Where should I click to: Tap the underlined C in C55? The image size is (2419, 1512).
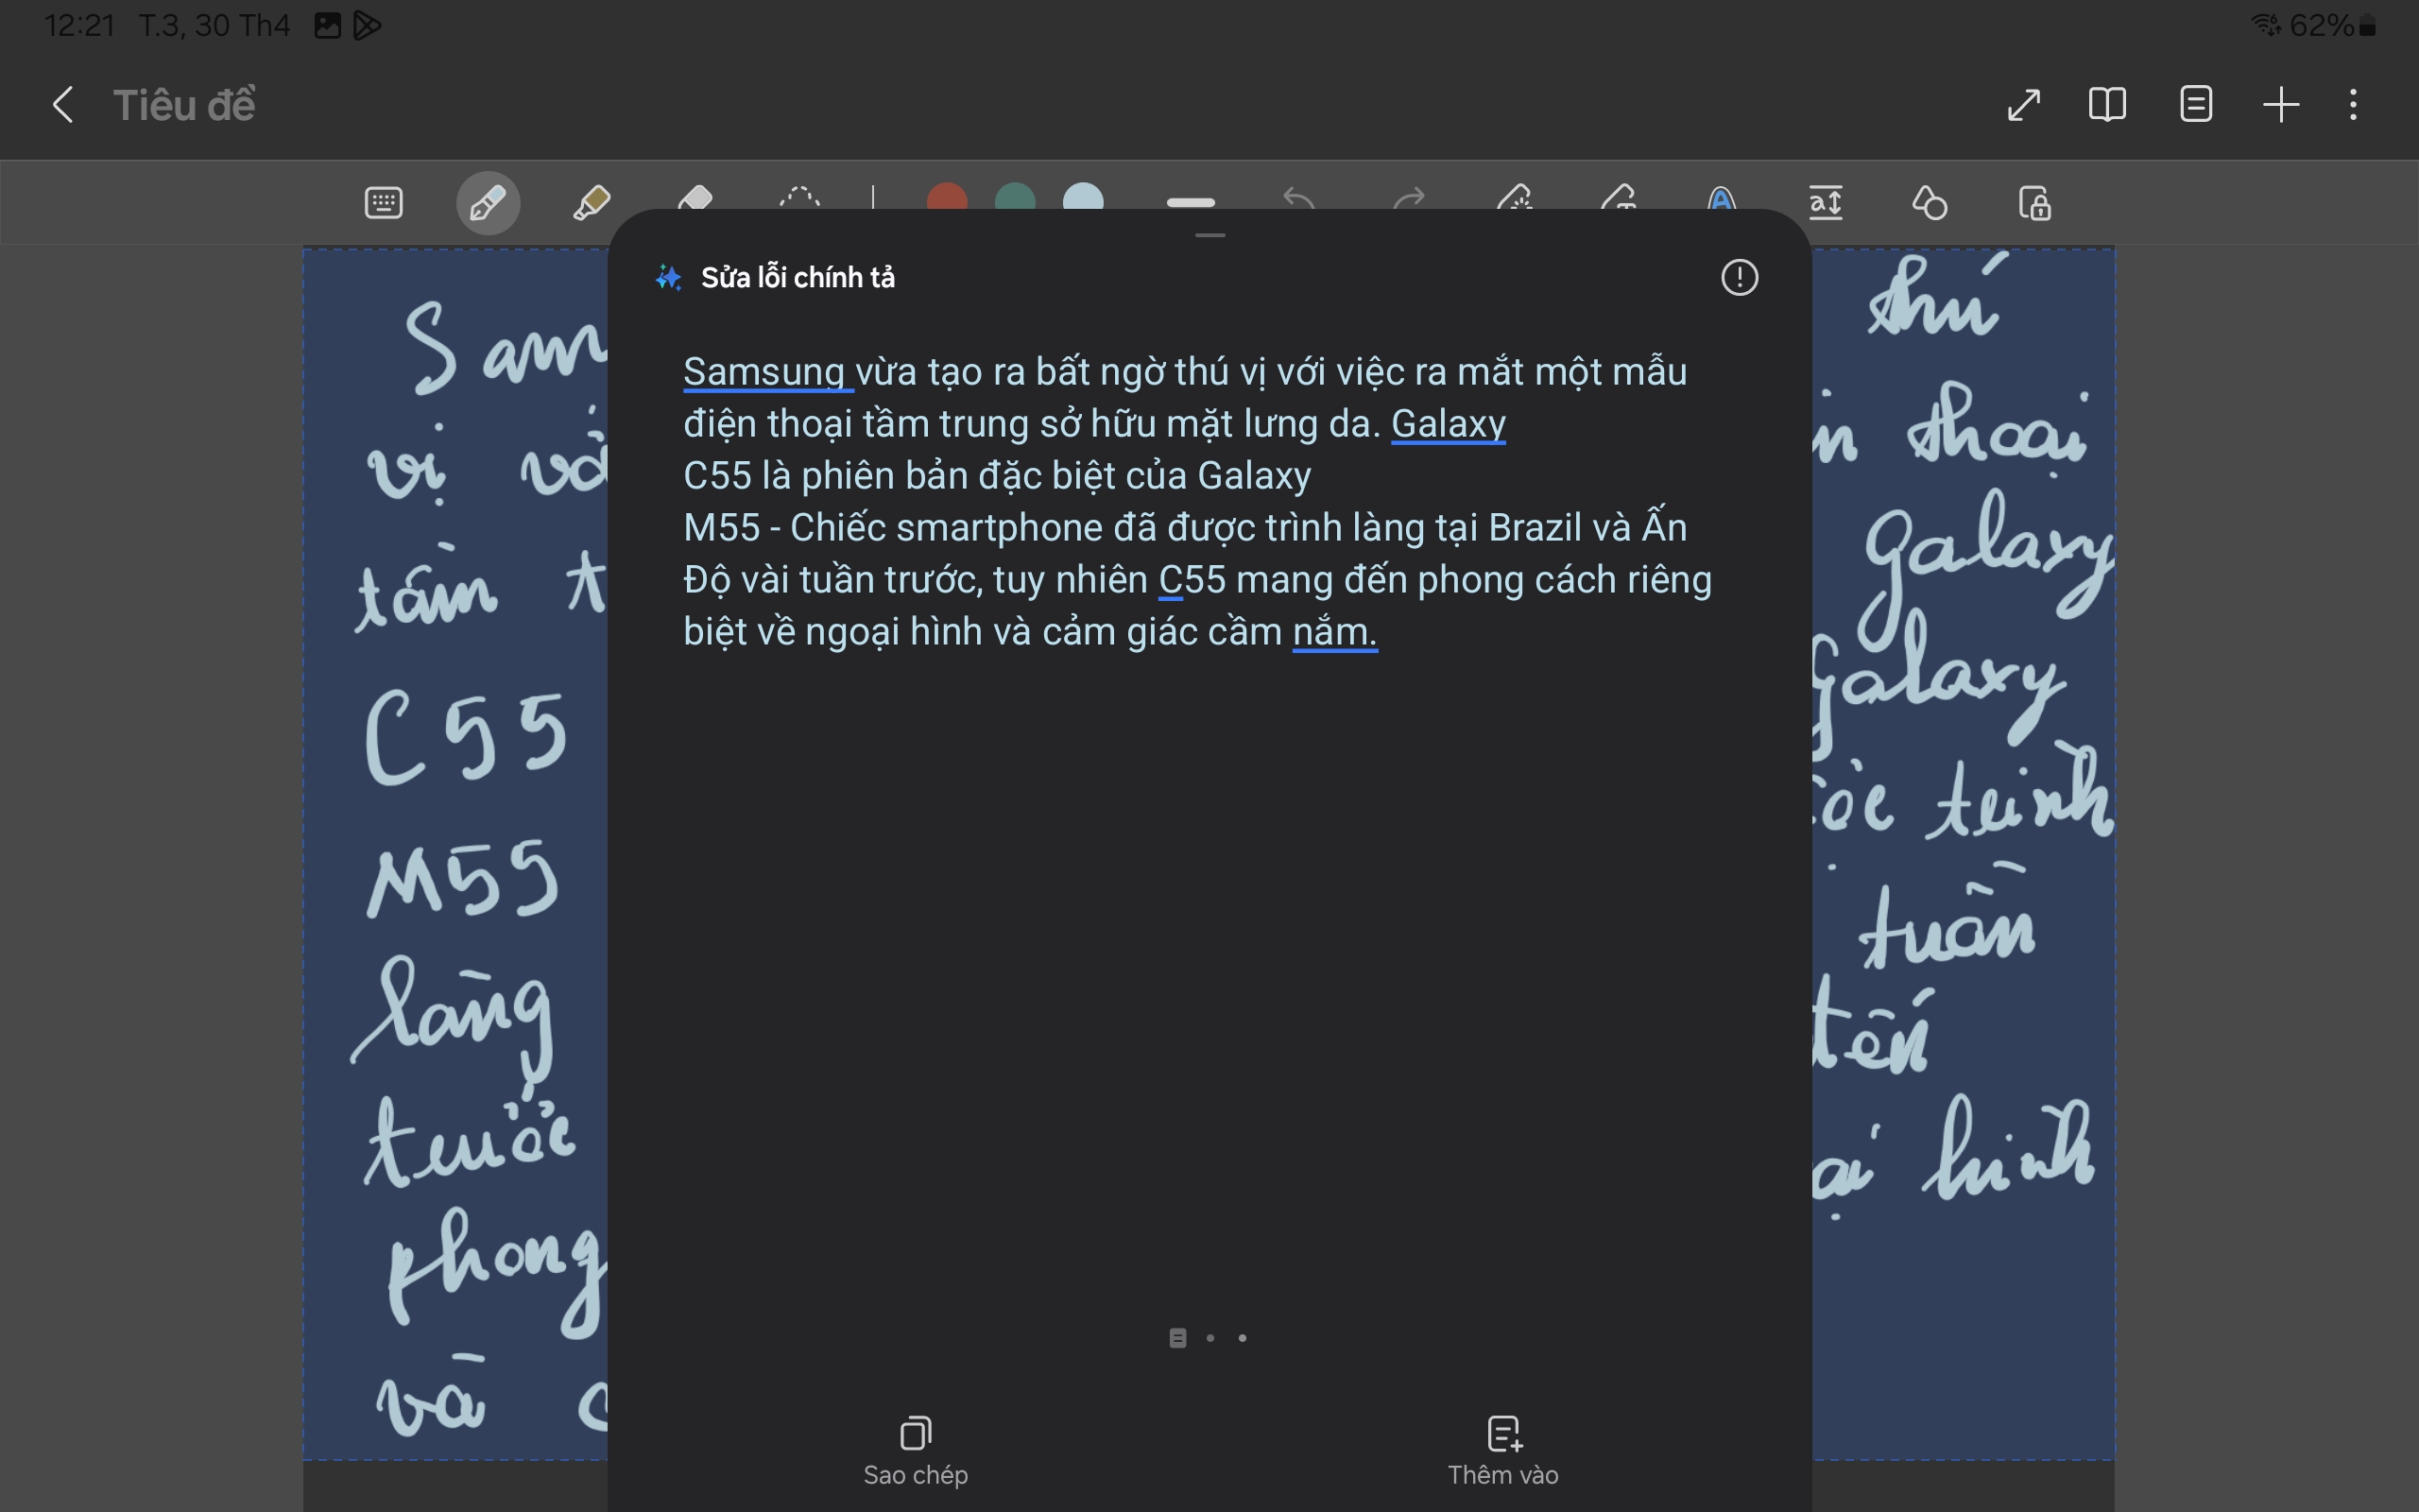point(1170,580)
